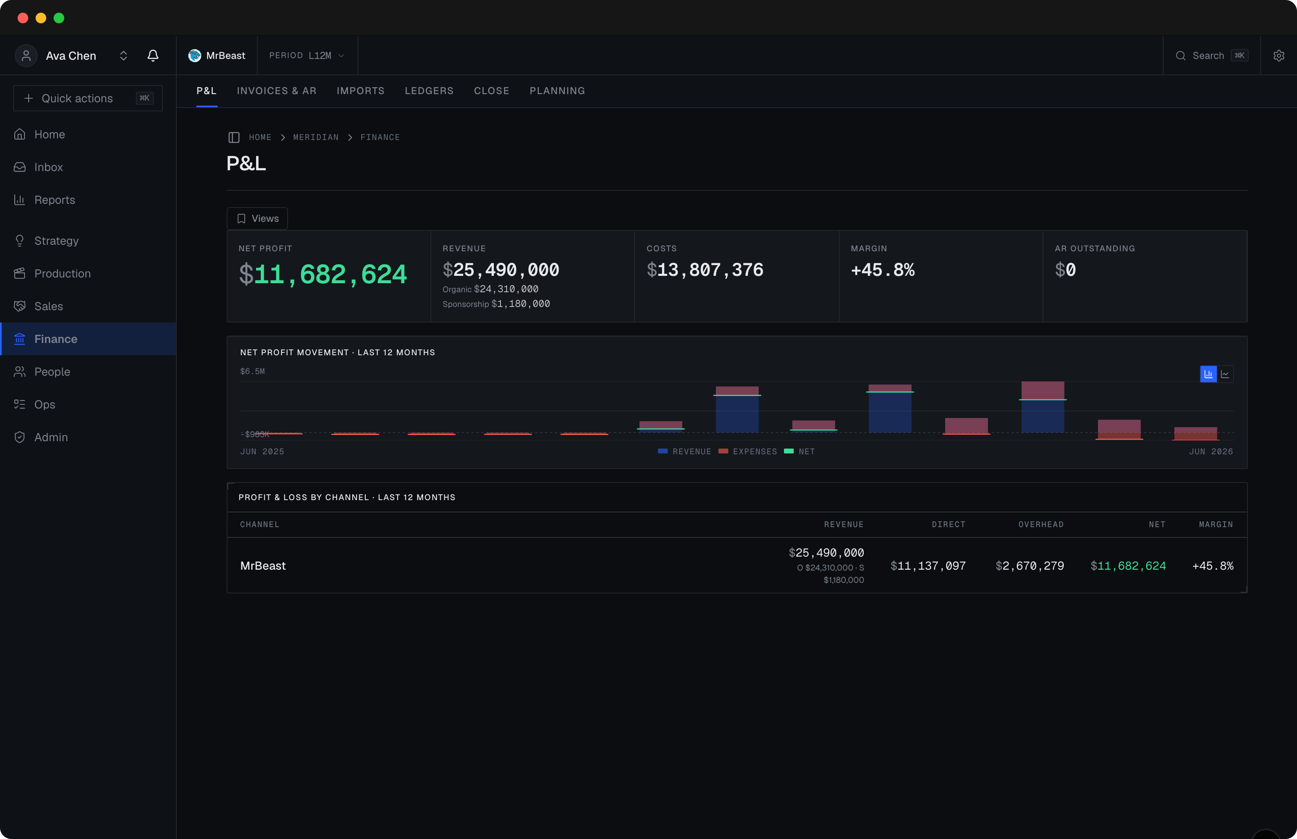This screenshot has width=1297, height=839.
Task: Click MERIDIAN in the breadcrumb
Action: point(316,137)
